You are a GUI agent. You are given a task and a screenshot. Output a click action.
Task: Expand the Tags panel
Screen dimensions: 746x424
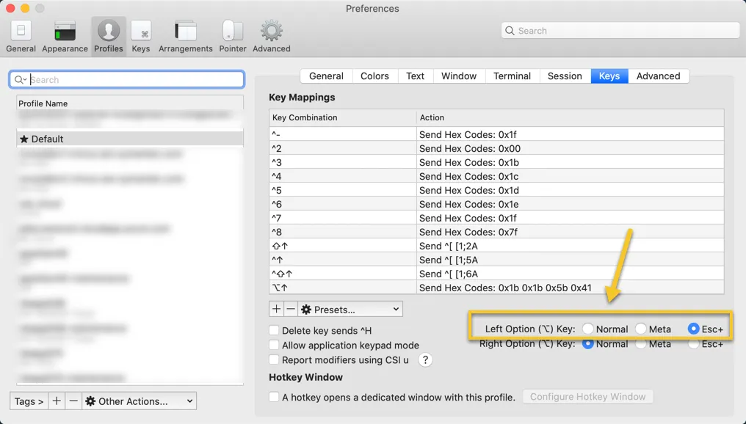click(x=29, y=401)
